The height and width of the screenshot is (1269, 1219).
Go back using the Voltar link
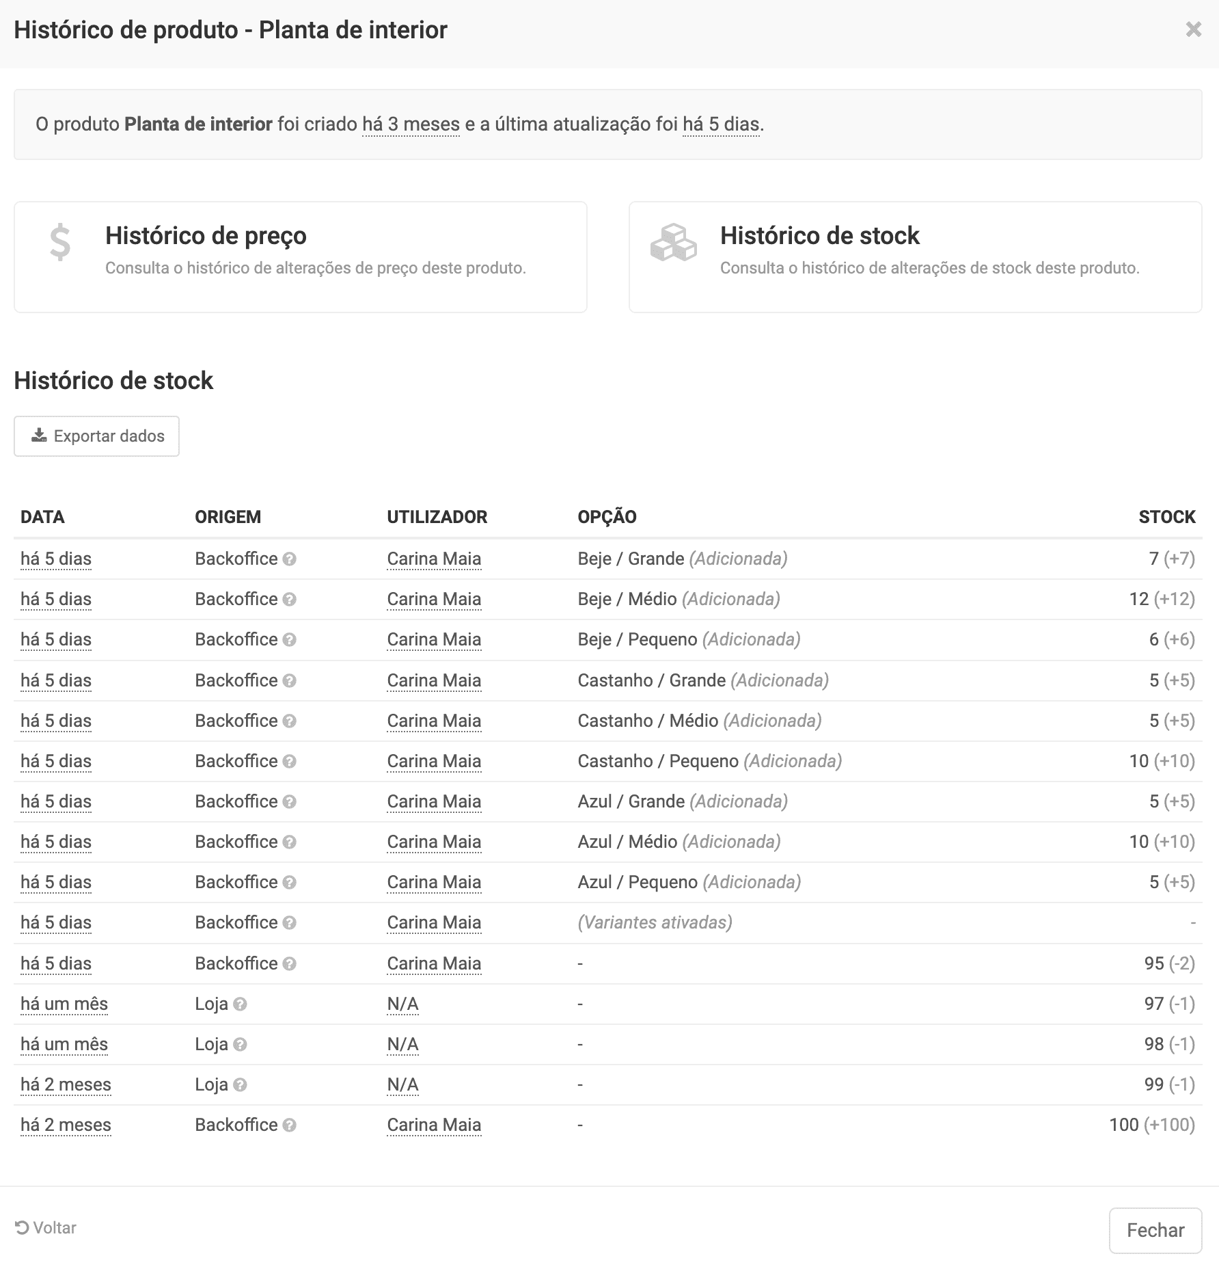coord(46,1228)
